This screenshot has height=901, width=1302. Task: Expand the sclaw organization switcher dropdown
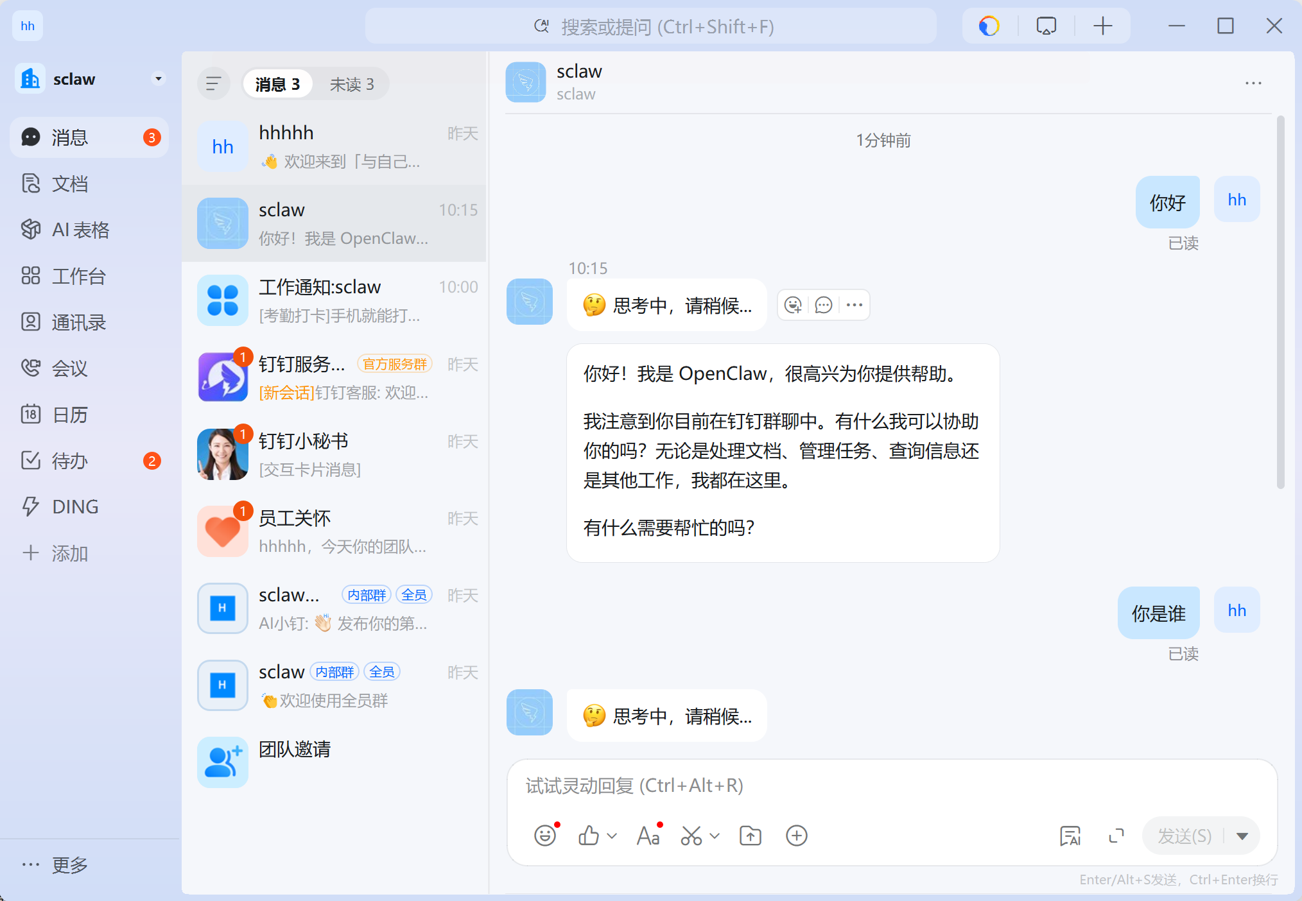[x=158, y=79]
